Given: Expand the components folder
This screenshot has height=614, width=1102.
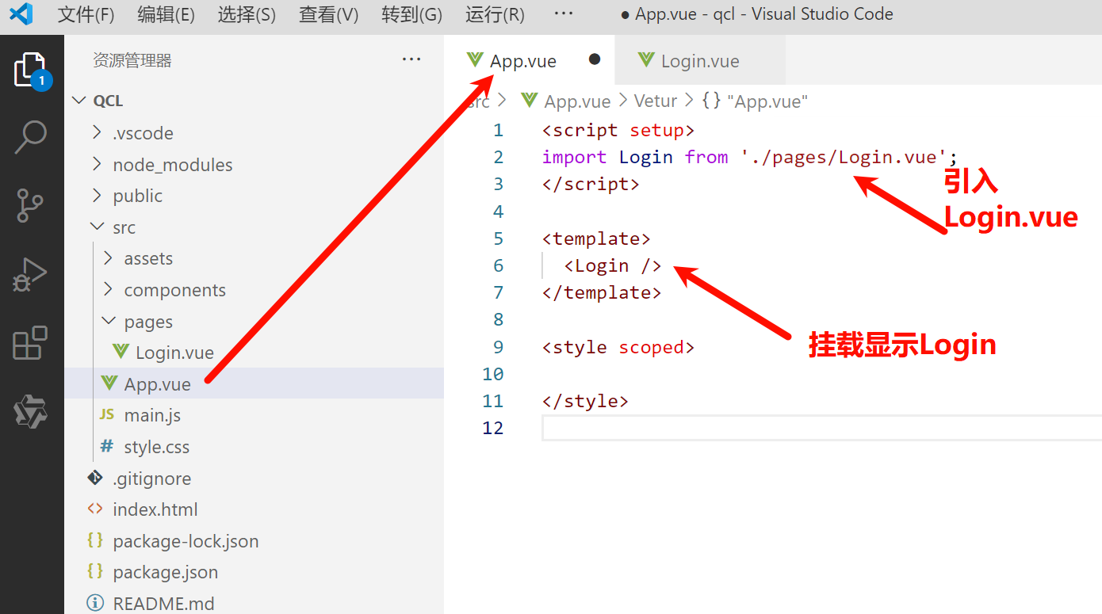Looking at the screenshot, I should 109,289.
